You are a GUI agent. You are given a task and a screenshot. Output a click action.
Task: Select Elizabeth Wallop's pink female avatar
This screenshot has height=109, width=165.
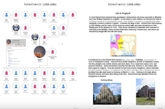(x=16, y=15)
